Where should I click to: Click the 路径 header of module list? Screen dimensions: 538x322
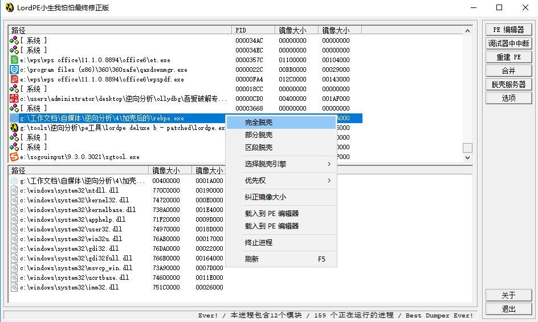[x=79, y=170]
